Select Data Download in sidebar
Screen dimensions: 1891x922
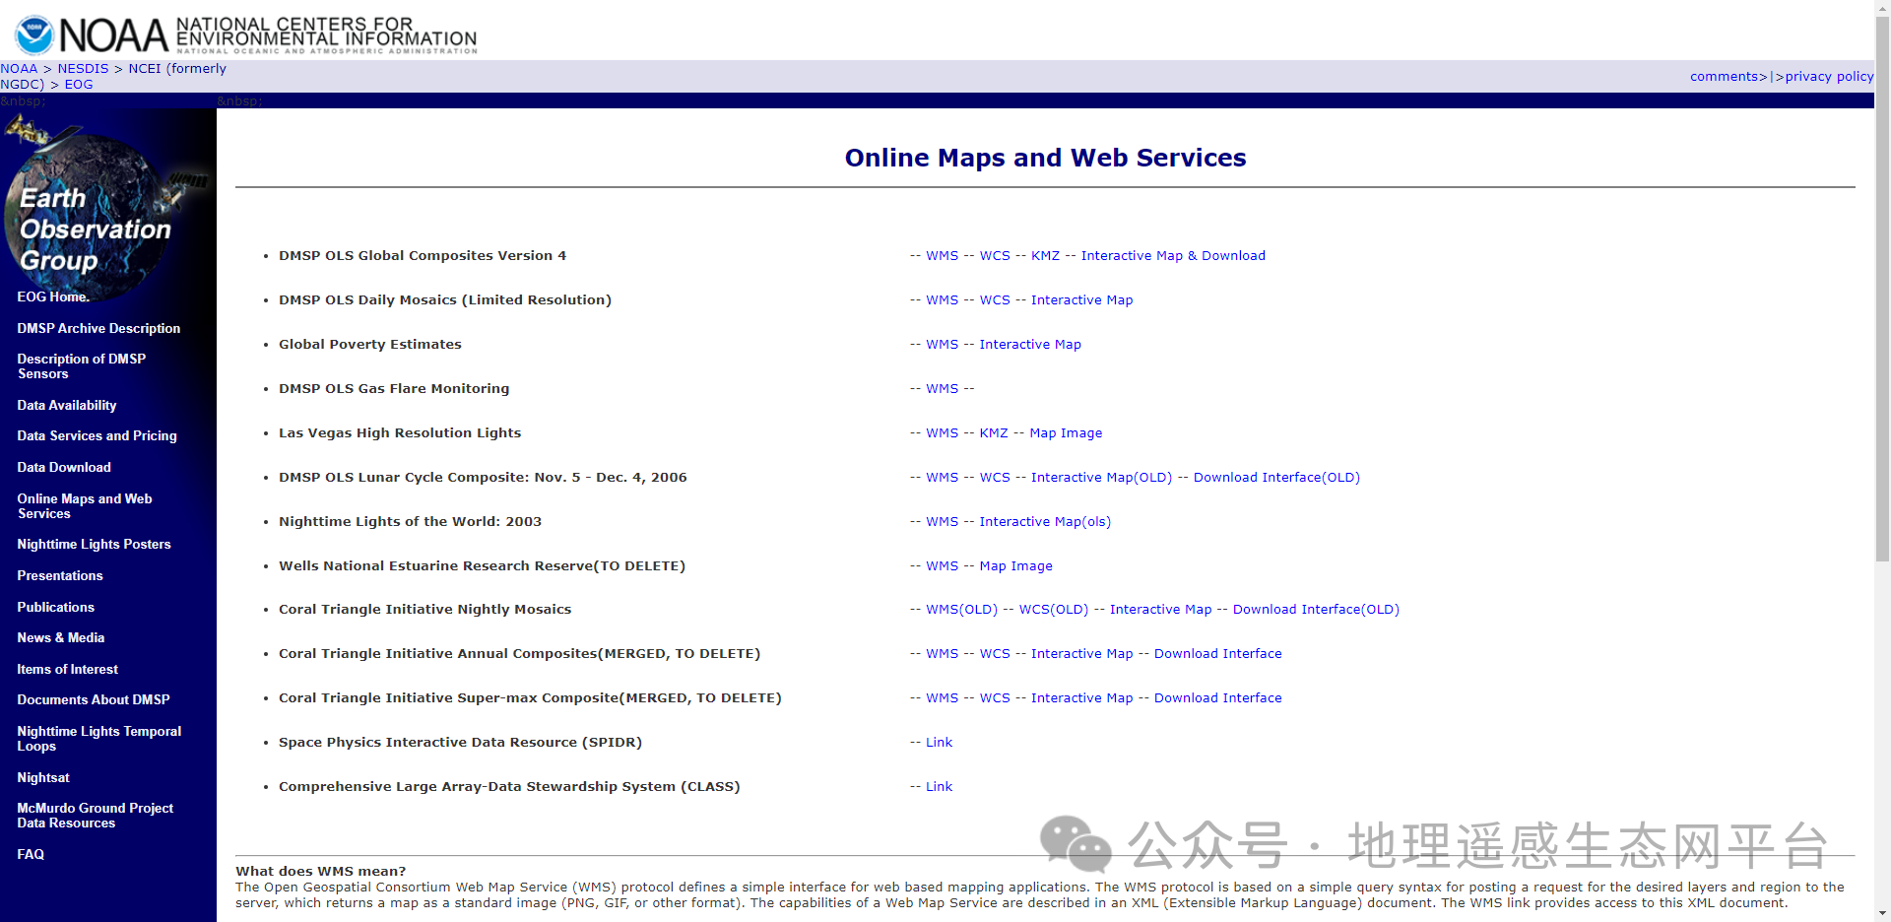[x=64, y=467]
